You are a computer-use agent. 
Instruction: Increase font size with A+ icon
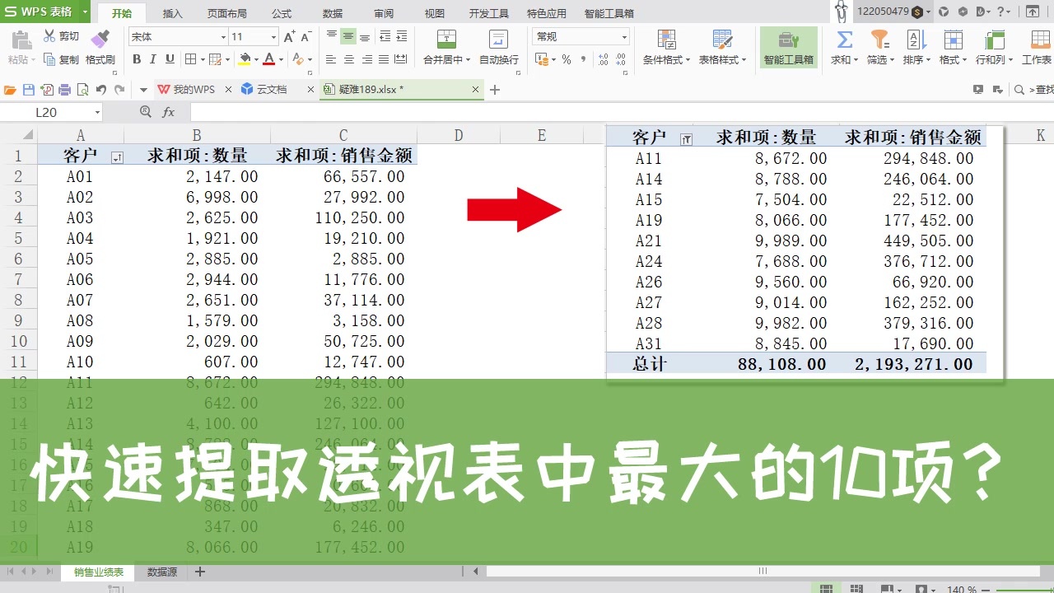pos(289,37)
